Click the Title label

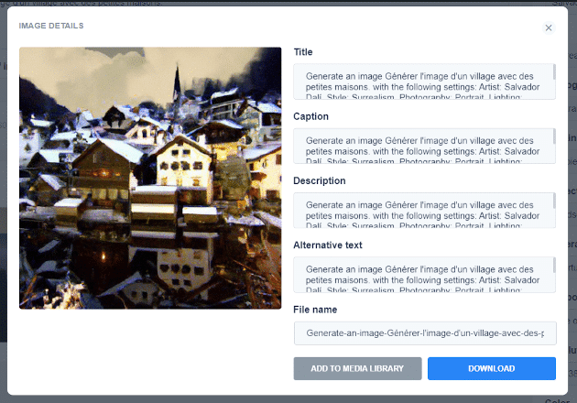point(303,52)
